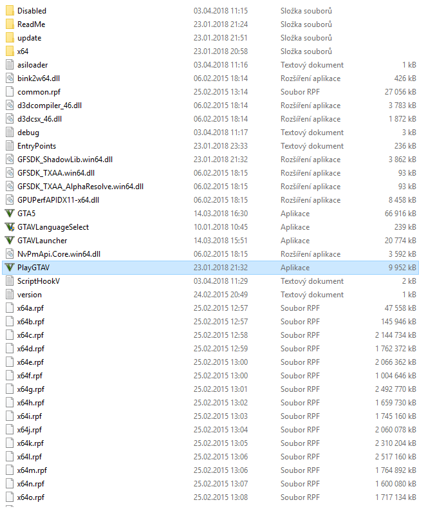Click the size value 145 946 kB
Screen dimensions: 435x509
[398, 322]
